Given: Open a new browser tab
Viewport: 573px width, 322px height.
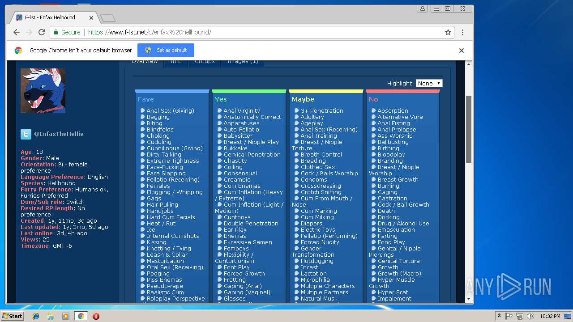Looking at the screenshot, I should coord(108,18).
